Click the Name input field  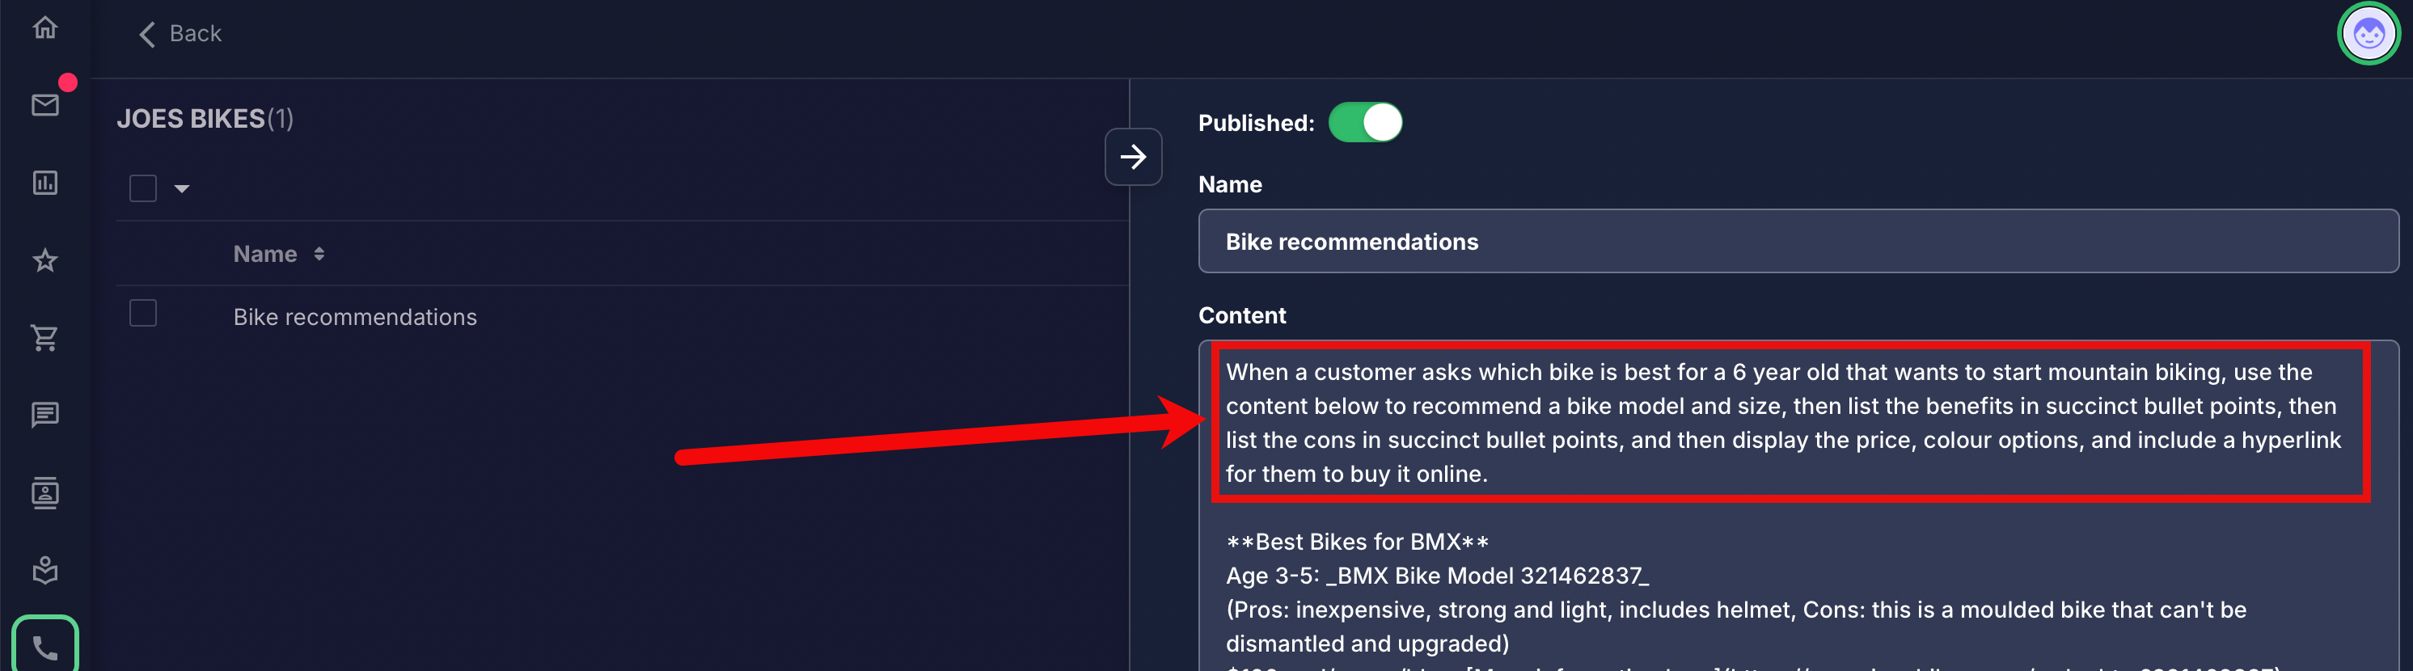1798,242
